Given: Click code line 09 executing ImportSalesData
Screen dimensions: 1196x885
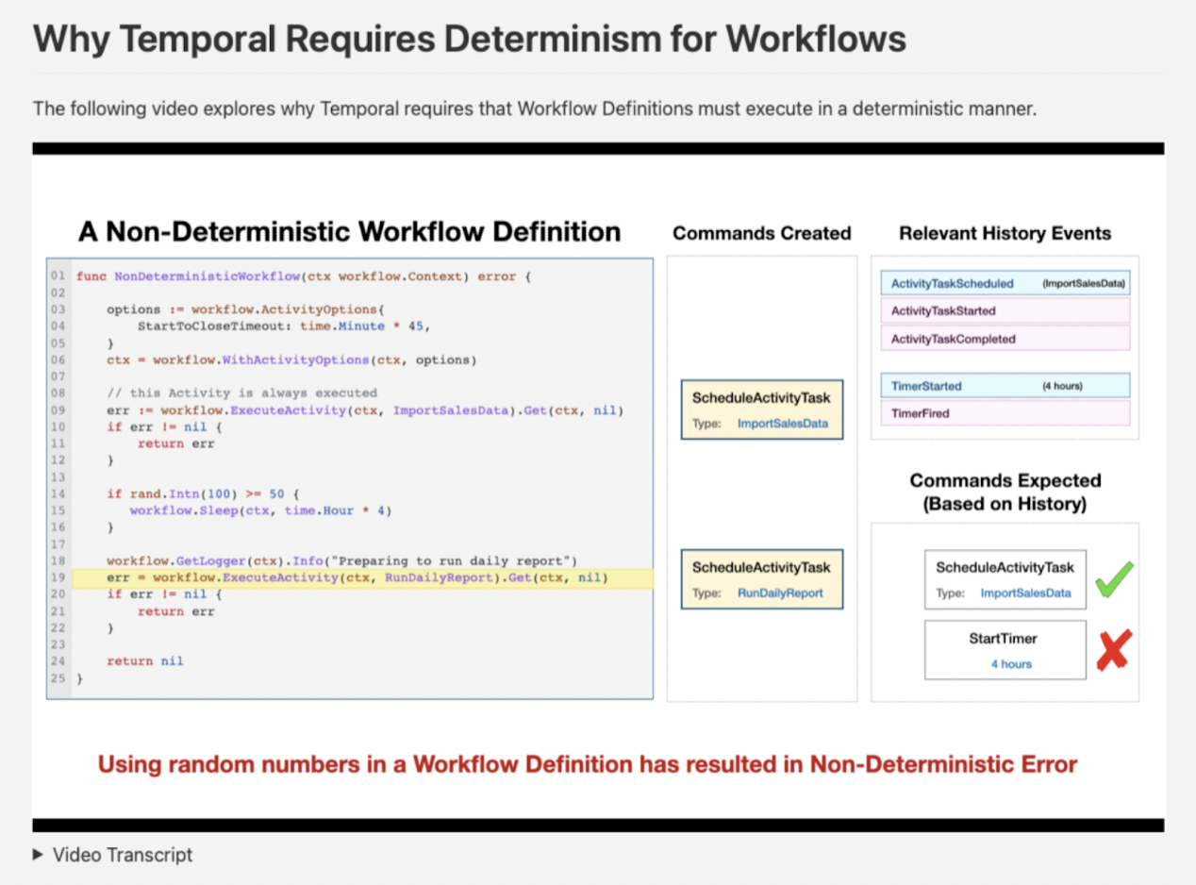Looking at the screenshot, I should (x=366, y=410).
